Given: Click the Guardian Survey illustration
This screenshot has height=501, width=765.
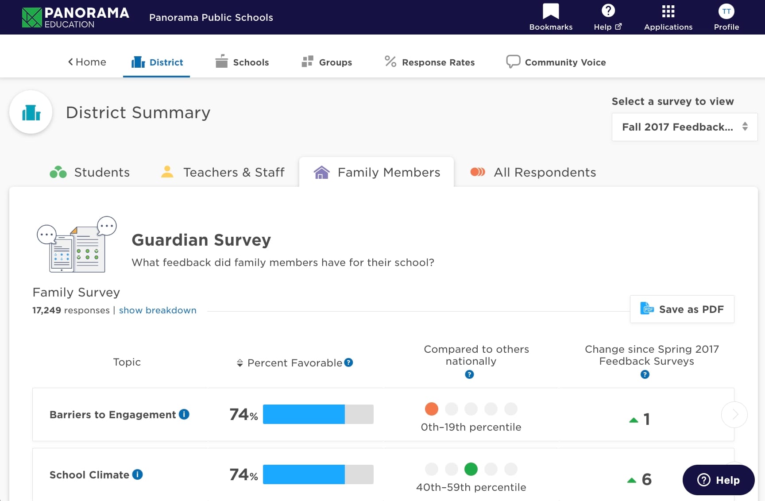Looking at the screenshot, I should pyautogui.click(x=76, y=244).
